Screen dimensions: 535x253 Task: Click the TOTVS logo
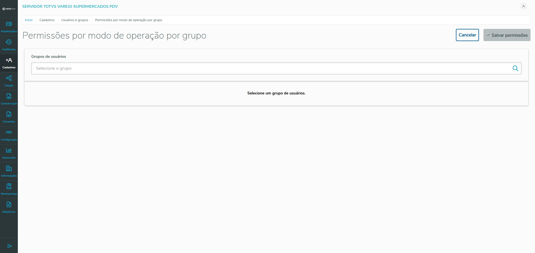pos(9,9)
